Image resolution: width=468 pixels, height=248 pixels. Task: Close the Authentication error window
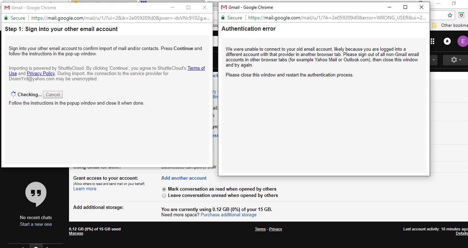[422, 7]
